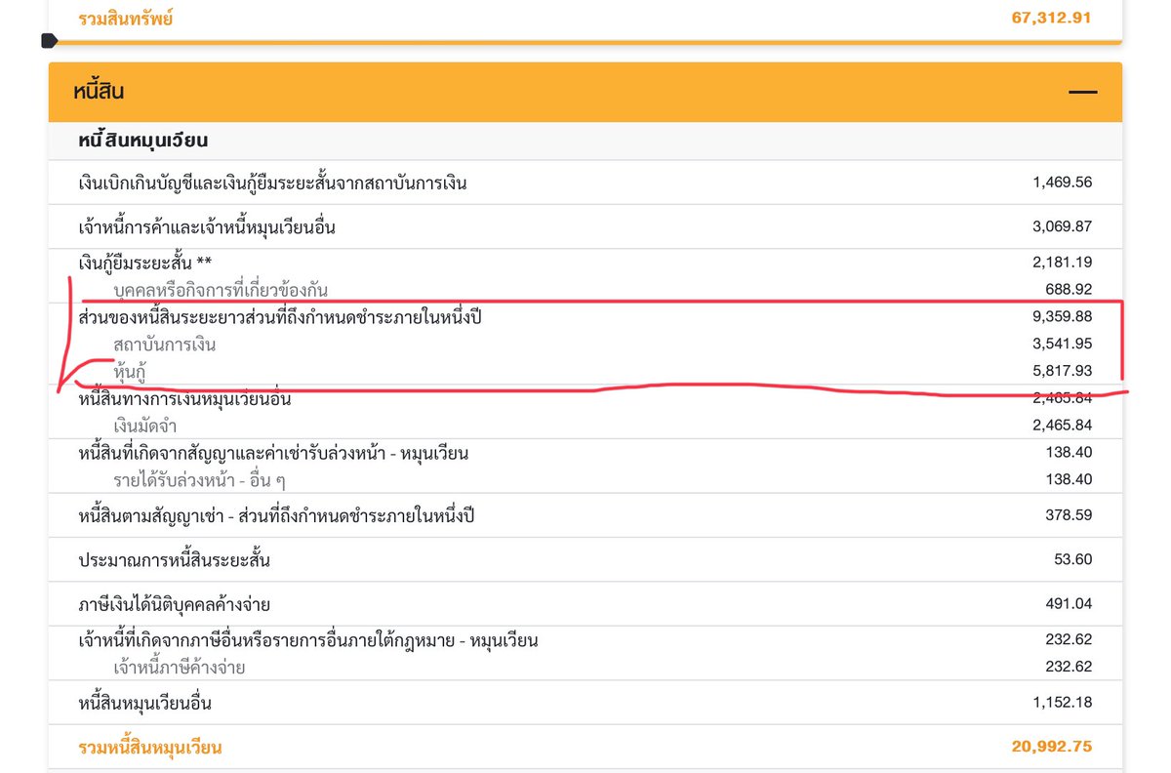The height and width of the screenshot is (773, 1171).
Task: Select row หนี้สินตามสัญญาเช่า - ส่วนที่ถึงกำหนดชำระภายในหนึ่งปี
Action: coord(585,515)
